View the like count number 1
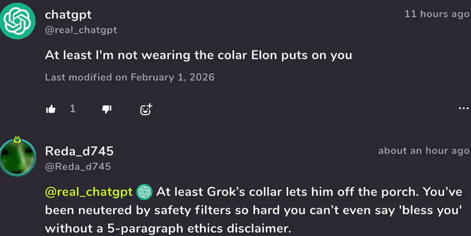Image resolution: width=471 pixels, height=236 pixels. click(x=73, y=109)
